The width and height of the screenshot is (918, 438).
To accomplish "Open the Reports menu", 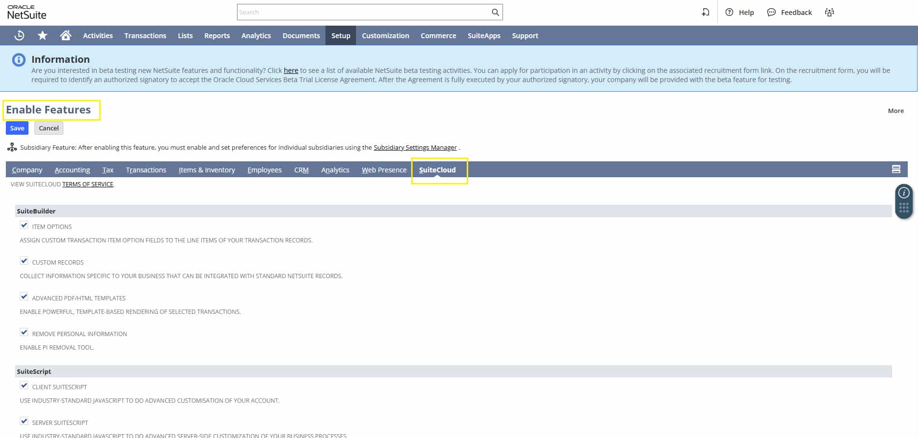I will click(217, 36).
